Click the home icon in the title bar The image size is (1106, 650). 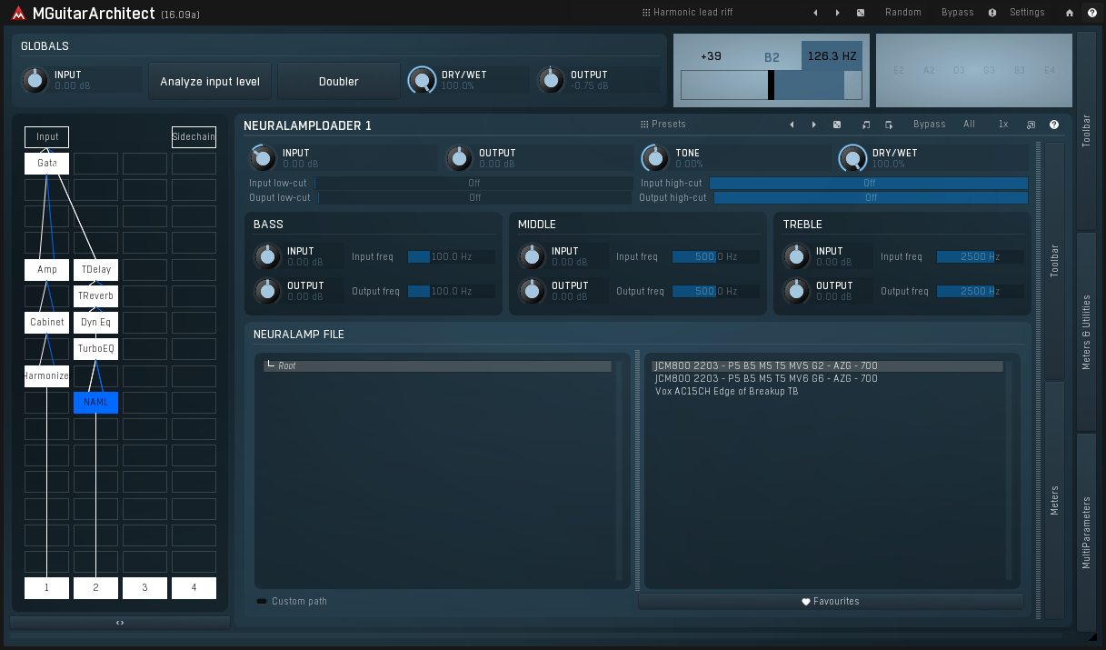point(1069,13)
